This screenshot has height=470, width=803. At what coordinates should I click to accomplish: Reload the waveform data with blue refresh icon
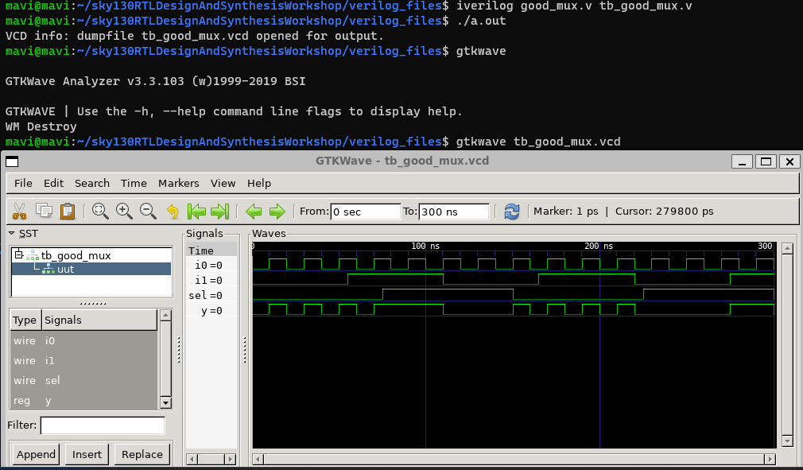coord(511,211)
